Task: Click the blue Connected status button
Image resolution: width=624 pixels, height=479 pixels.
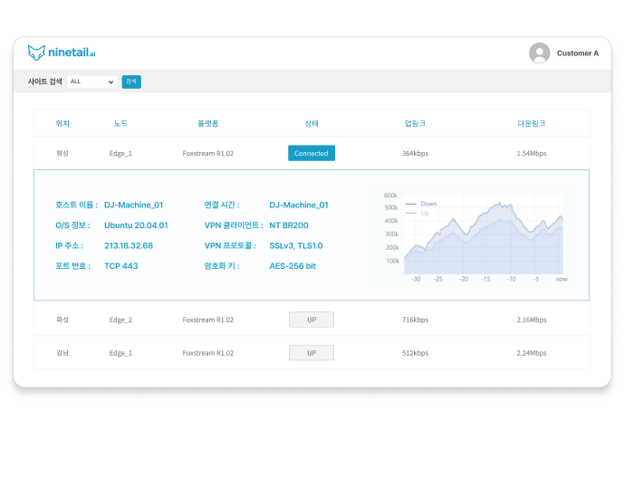Action: [312, 153]
